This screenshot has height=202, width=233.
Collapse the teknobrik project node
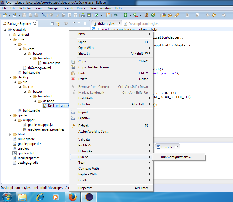pos(5,30)
